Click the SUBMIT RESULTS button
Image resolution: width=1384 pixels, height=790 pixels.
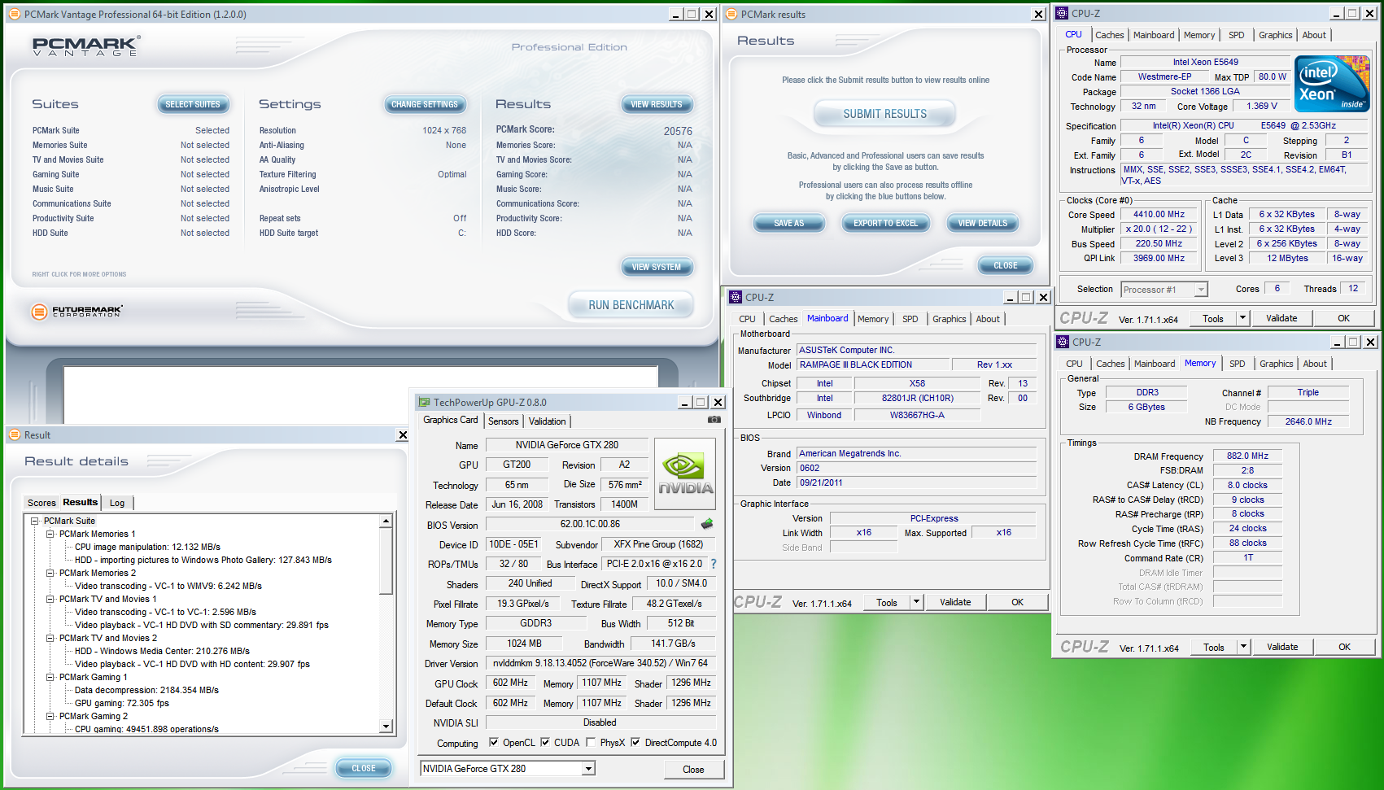[x=884, y=114]
